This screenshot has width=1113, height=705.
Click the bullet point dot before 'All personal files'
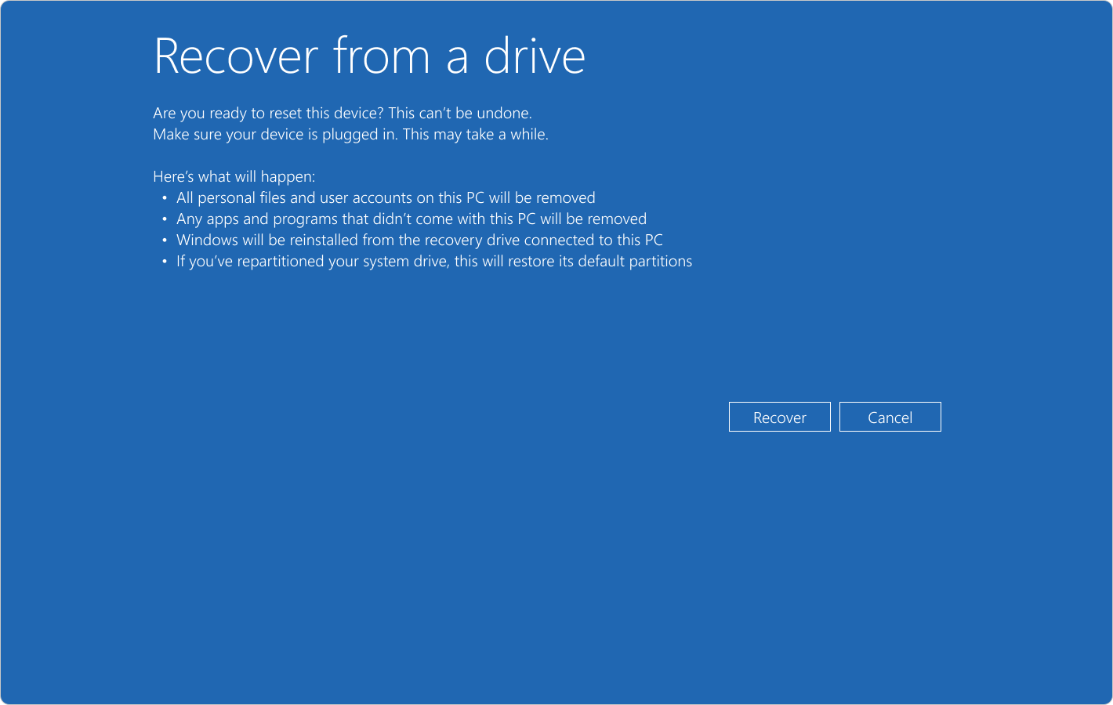pos(165,197)
